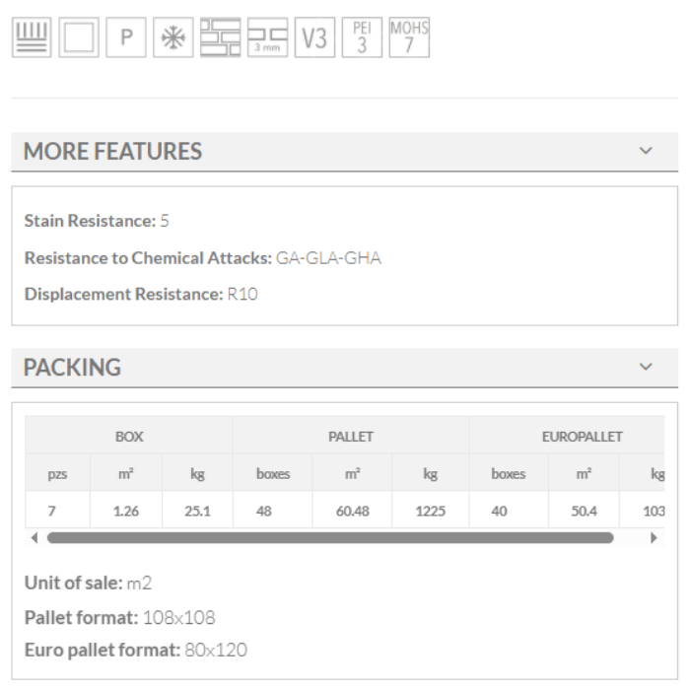Click the pallet weight 1225 cell
Viewport: 690px width, 690px height.
(x=430, y=512)
